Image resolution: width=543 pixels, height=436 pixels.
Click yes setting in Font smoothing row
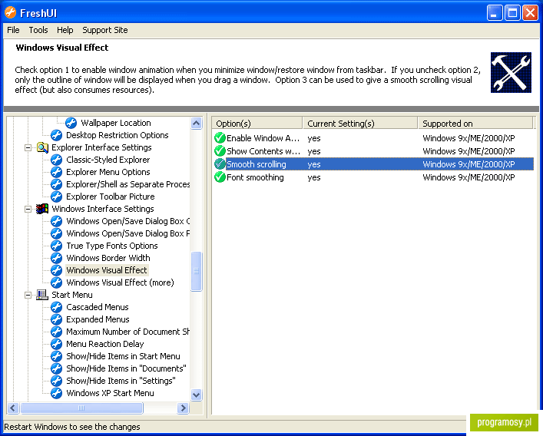coord(314,177)
